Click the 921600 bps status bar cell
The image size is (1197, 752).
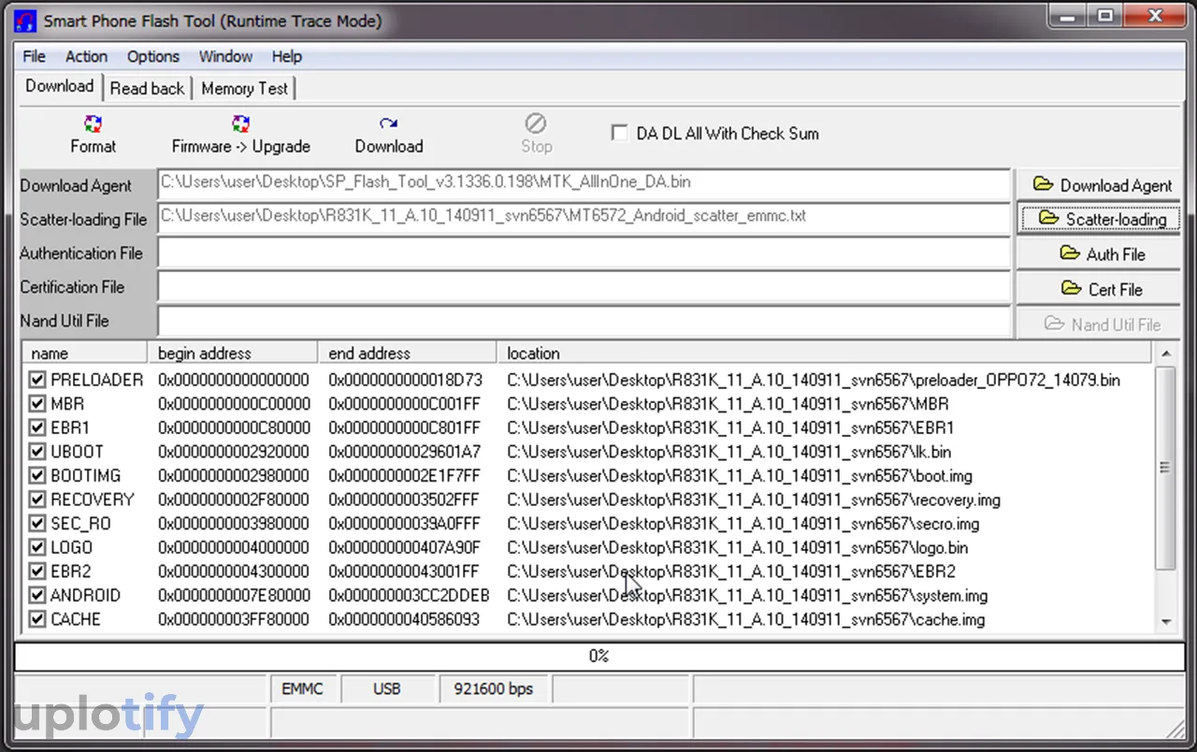(494, 689)
